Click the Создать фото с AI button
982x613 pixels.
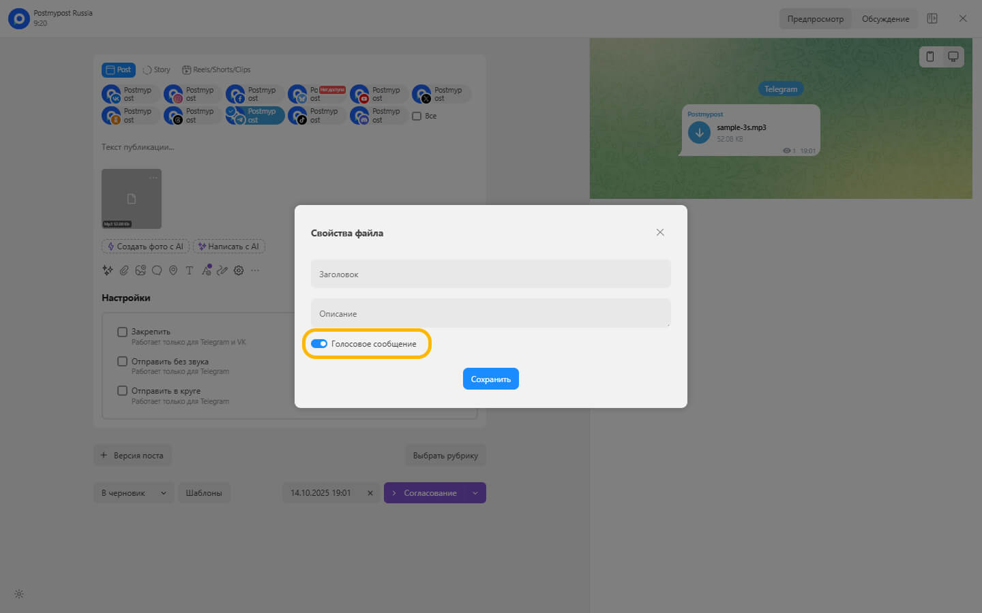click(x=145, y=247)
